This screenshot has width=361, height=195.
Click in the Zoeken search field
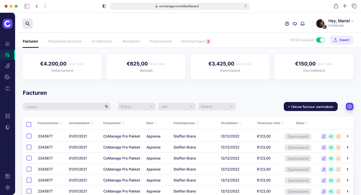pos(66,107)
